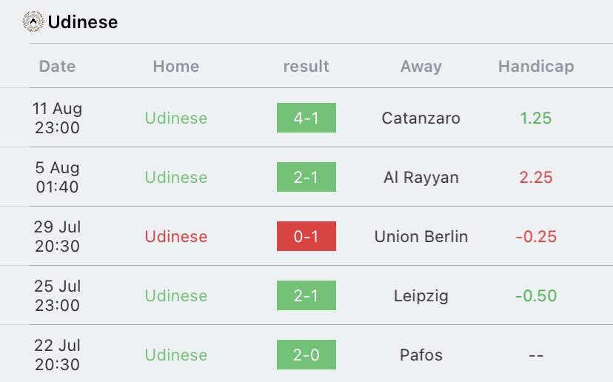Click the Pafos team name
The width and height of the screenshot is (613, 382).
[421, 355]
